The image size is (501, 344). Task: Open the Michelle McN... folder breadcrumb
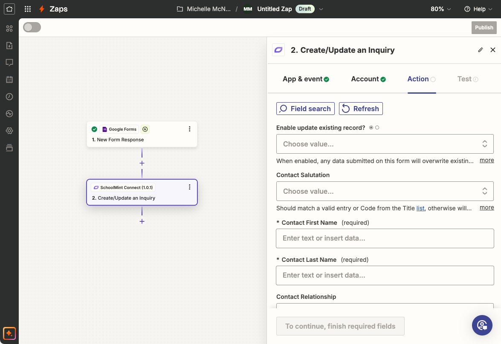click(x=209, y=9)
